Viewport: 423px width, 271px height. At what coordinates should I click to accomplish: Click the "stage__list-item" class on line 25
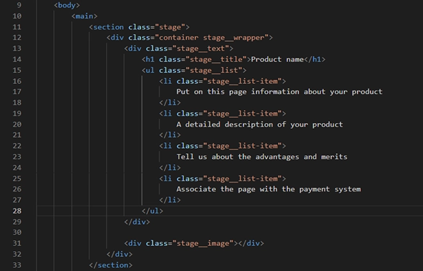(242, 179)
